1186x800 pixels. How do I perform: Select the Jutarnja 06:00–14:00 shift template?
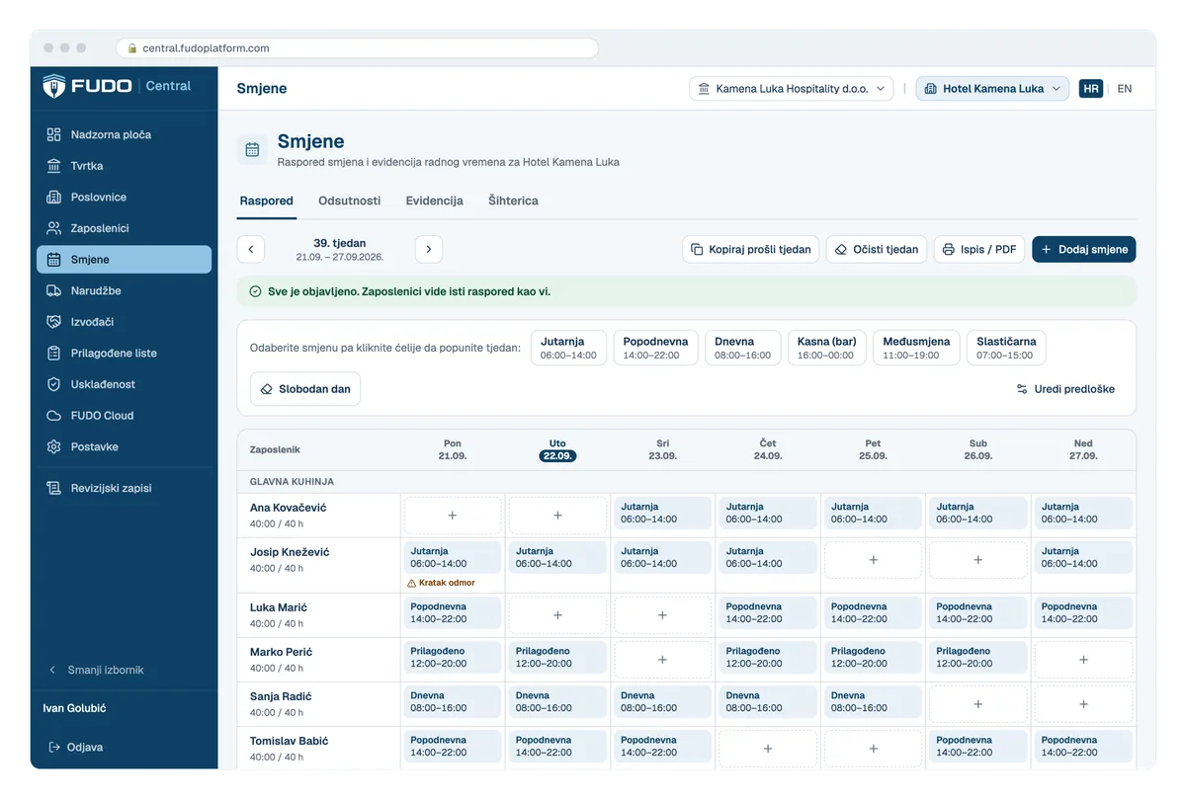click(568, 348)
